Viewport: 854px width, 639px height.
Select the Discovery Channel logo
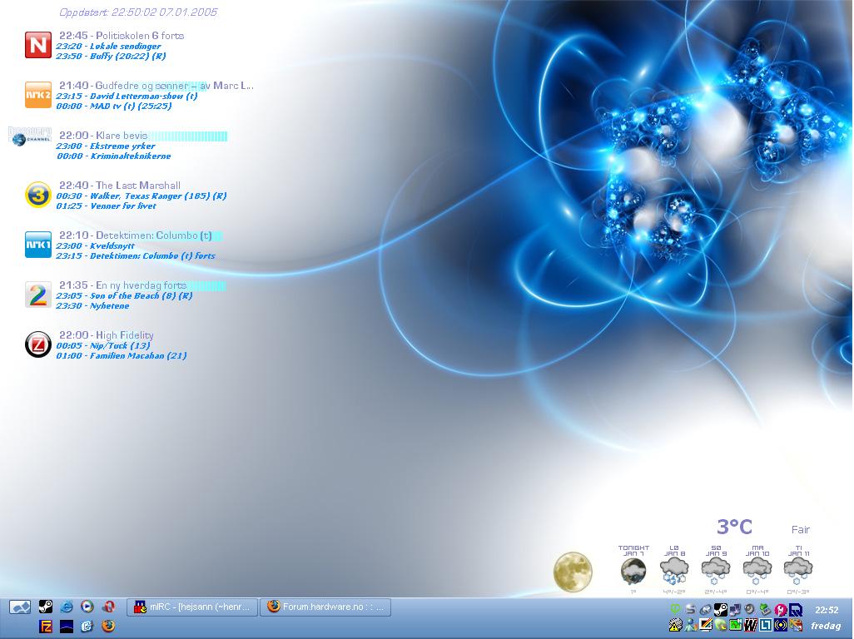pyautogui.click(x=31, y=136)
